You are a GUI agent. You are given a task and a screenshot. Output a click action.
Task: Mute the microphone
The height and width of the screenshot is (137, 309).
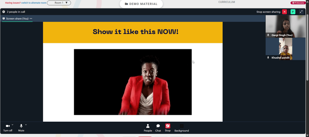[21, 128]
